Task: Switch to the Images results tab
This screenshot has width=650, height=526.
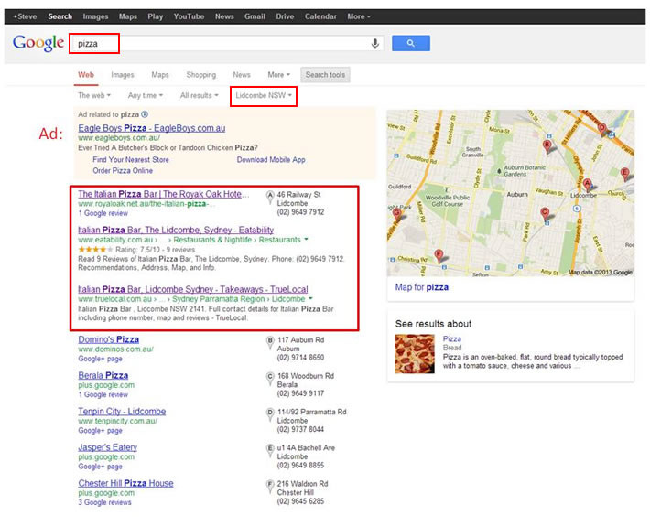Action: tap(122, 75)
